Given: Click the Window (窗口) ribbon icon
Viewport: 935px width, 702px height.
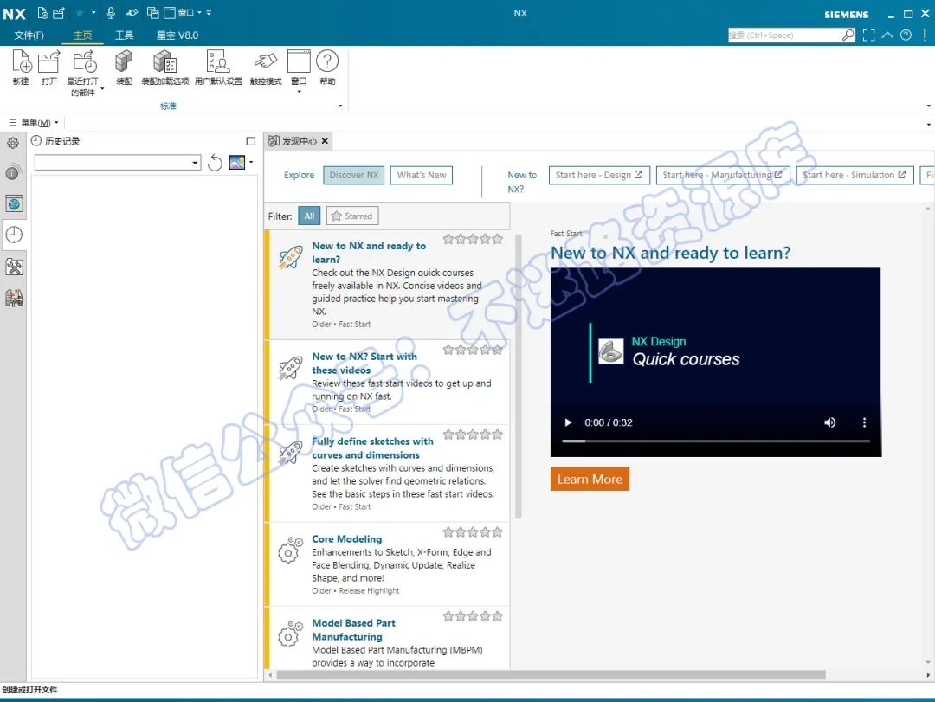Looking at the screenshot, I should tap(298, 61).
